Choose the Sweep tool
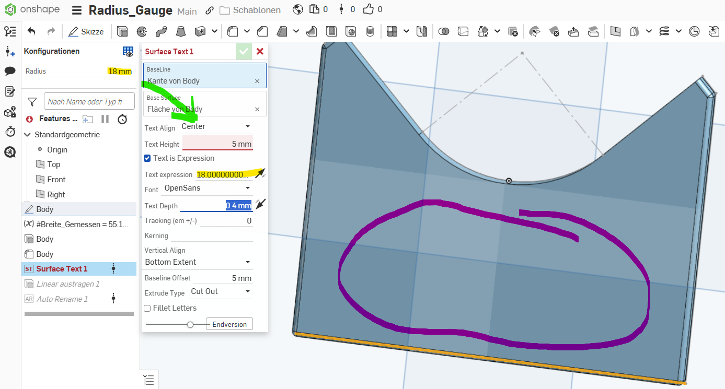 coord(160,31)
